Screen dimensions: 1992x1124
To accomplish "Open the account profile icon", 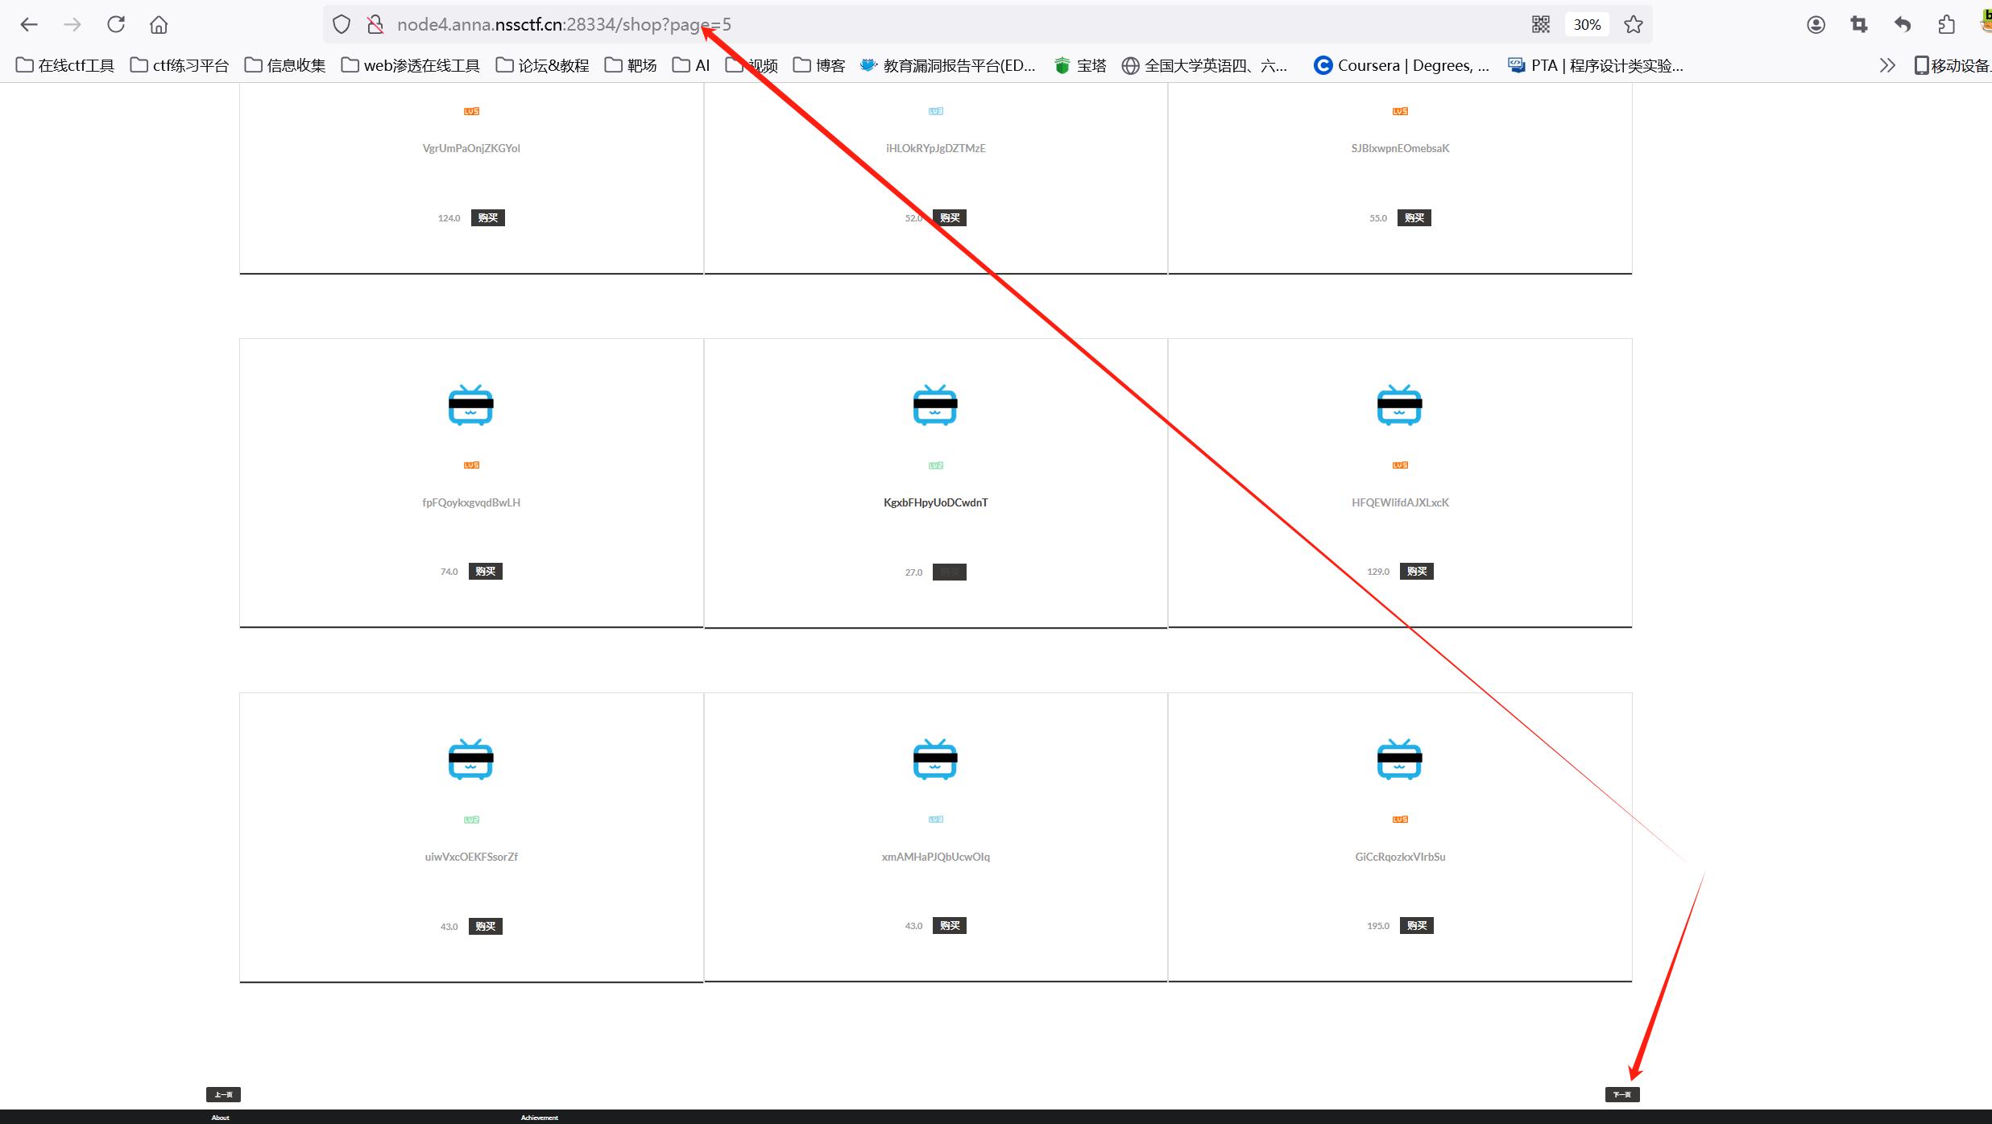I will [x=1816, y=24].
